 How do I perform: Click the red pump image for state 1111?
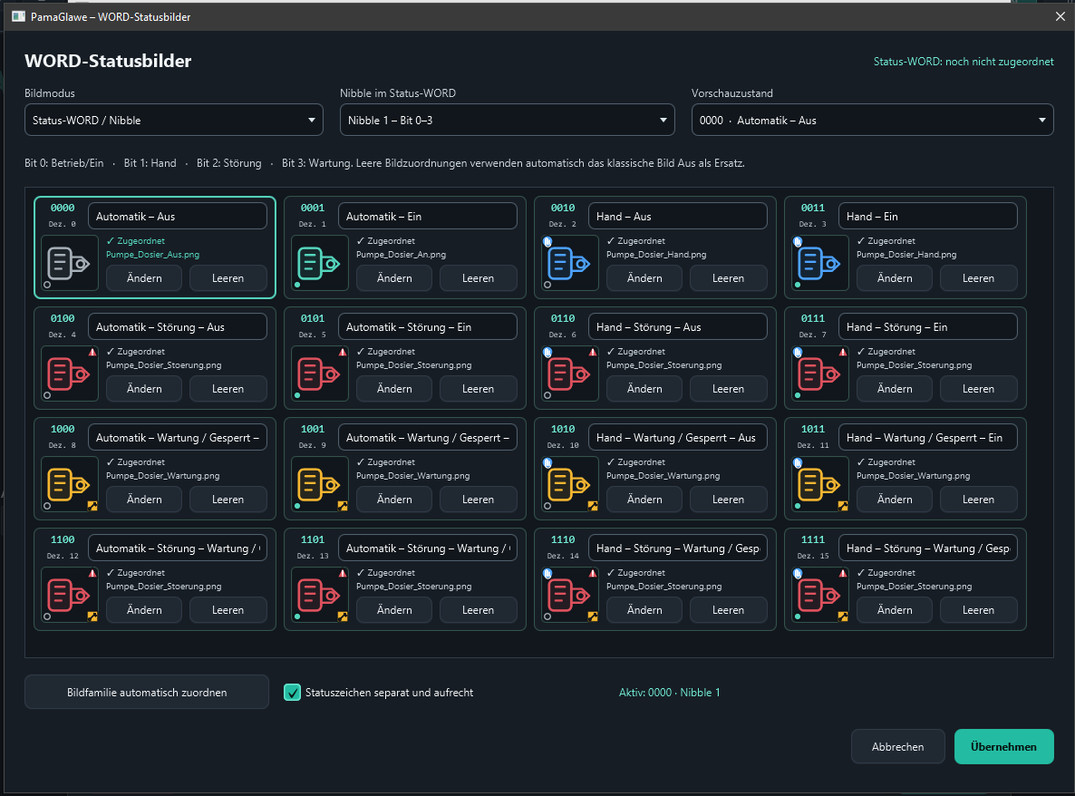820,595
